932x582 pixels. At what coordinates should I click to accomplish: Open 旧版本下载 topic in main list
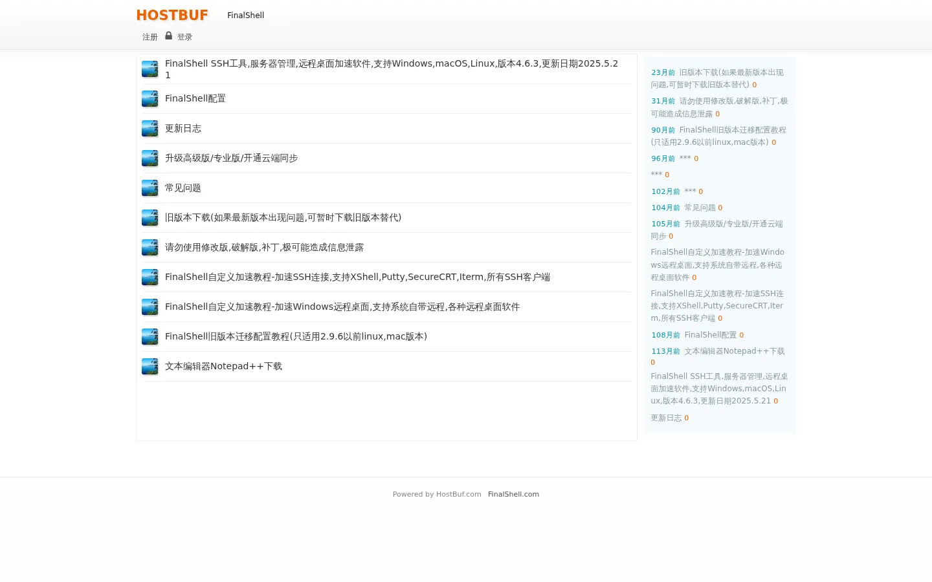coord(283,217)
